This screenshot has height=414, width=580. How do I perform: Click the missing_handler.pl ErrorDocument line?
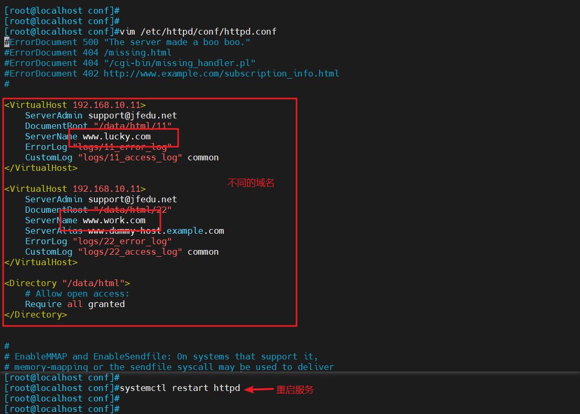coord(130,63)
